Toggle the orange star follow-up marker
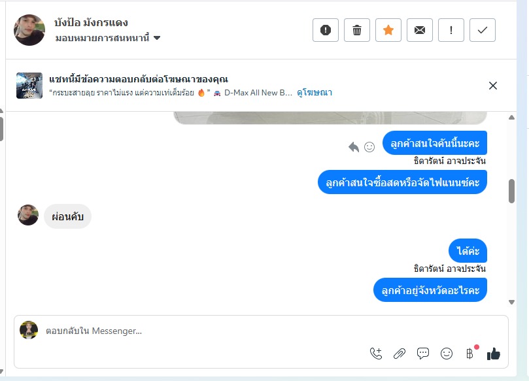Screen dimensions: 529x381 [388, 30]
